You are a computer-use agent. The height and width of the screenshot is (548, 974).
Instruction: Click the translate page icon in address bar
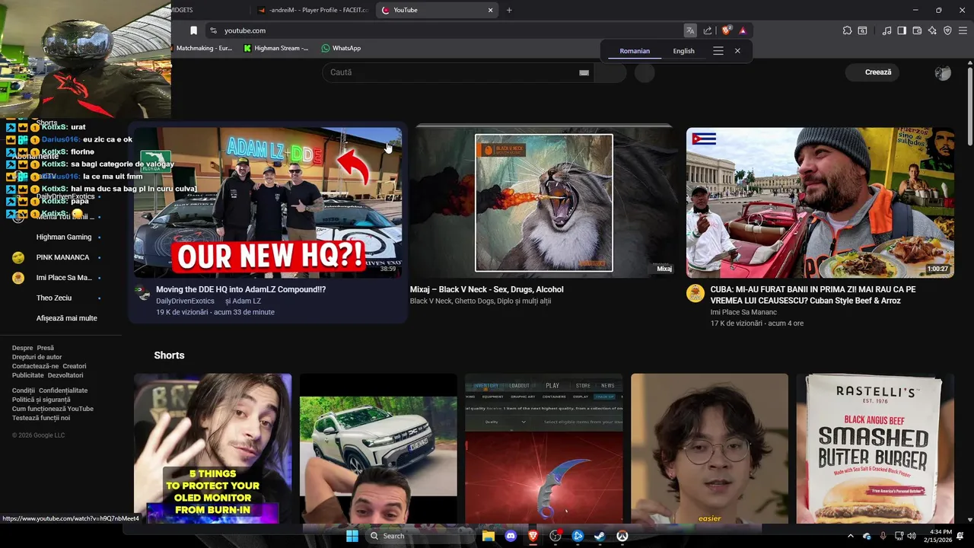click(x=690, y=30)
